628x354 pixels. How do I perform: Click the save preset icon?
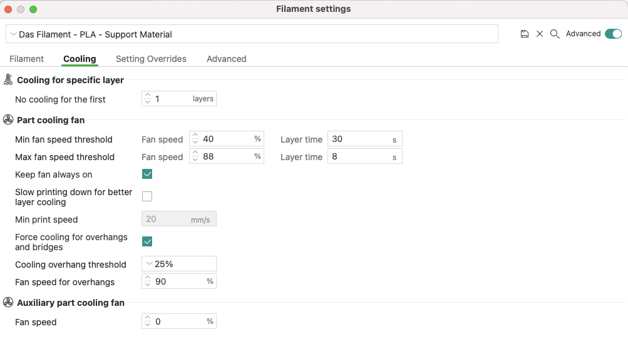click(x=525, y=34)
